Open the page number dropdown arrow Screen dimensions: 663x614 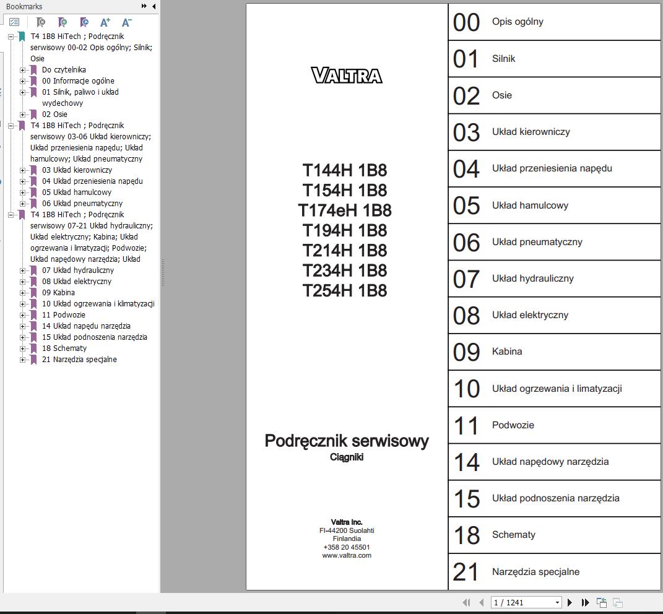pos(557,603)
